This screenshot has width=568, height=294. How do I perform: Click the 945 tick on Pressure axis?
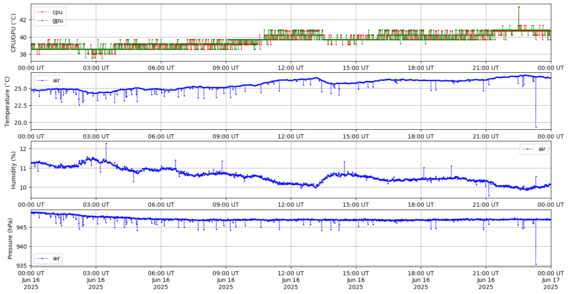pos(22,227)
